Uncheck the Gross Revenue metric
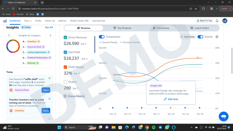The height and width of the screenshot is (131, 233). 65,37
